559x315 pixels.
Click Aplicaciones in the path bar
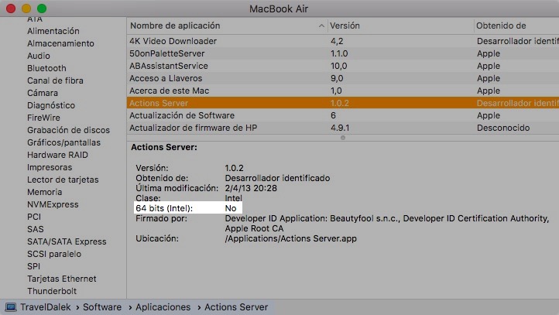163,307
